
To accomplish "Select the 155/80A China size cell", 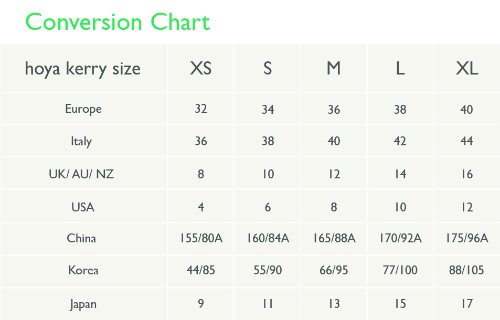I will [201, 238].
